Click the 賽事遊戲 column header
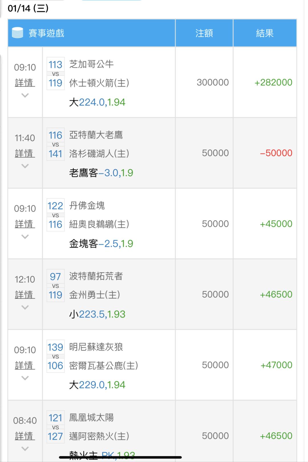 click(46, 33)
